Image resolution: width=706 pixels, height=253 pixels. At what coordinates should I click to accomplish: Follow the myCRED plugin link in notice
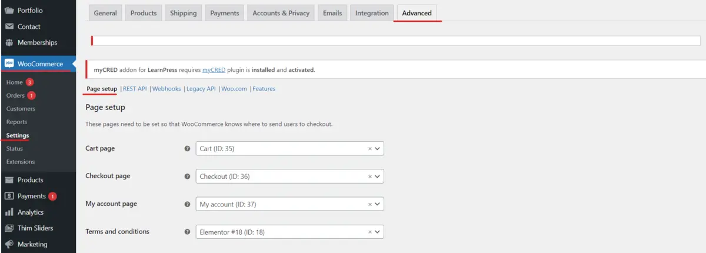pos(214,69)
